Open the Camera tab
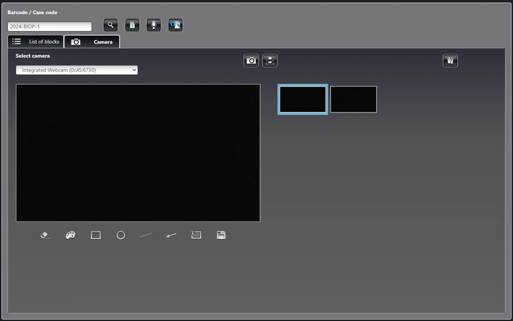The width and height of the screenshot is (513, 321). coord(92,42)
